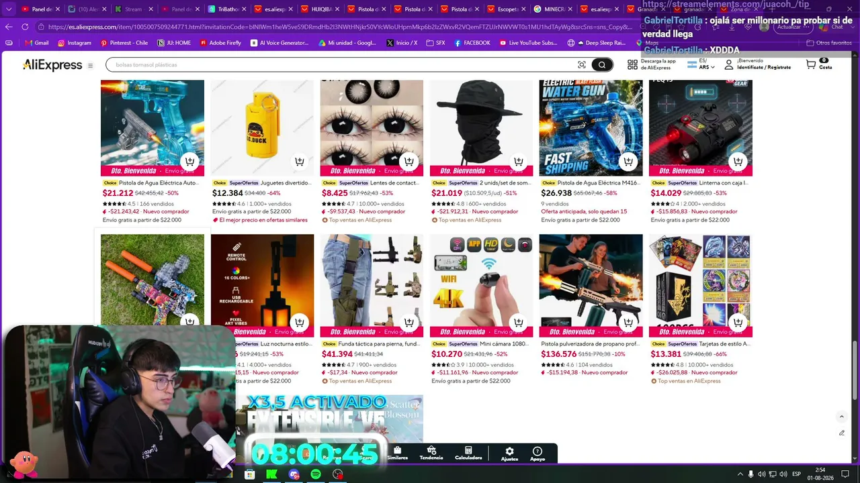Add the tactical leg holster to cart
The image size is (860, 483).
click(x=409, y=323)
